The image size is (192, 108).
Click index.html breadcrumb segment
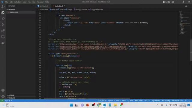point(44,10)
